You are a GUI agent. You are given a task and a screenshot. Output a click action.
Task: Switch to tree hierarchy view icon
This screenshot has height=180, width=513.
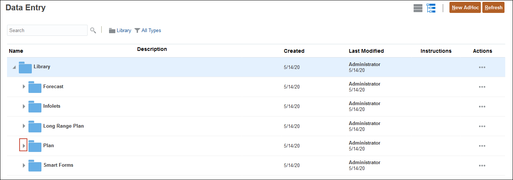coord(431,8)
